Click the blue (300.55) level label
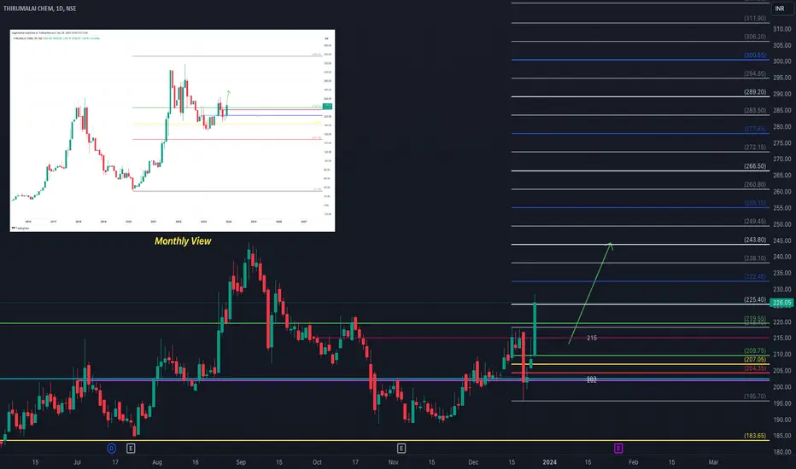This screenshot has height=469, width=796. (x=755, y=55)
